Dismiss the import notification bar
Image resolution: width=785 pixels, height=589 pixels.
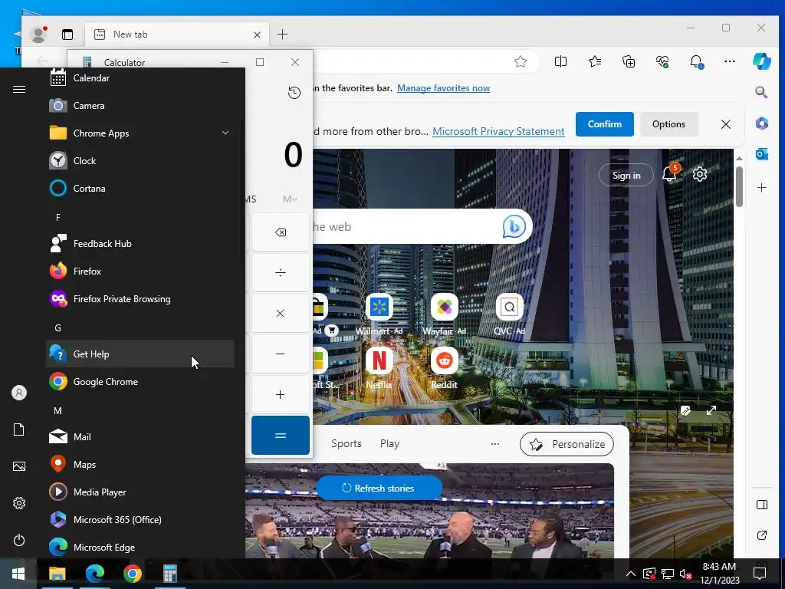[x=726, y=124]
